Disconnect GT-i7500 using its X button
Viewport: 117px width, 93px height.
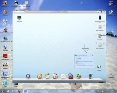(104, 34)
